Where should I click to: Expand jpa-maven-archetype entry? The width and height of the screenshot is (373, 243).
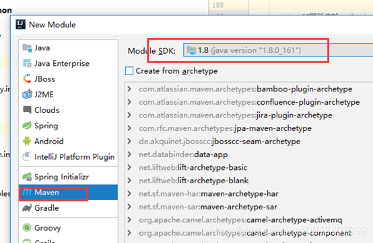pyautogui.click(x=129, y=128)
